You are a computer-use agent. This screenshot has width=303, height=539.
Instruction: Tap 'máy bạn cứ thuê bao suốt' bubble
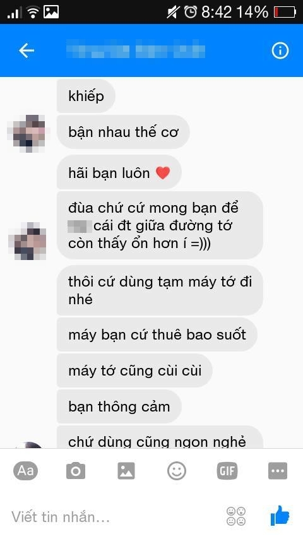tap(157, 335)
